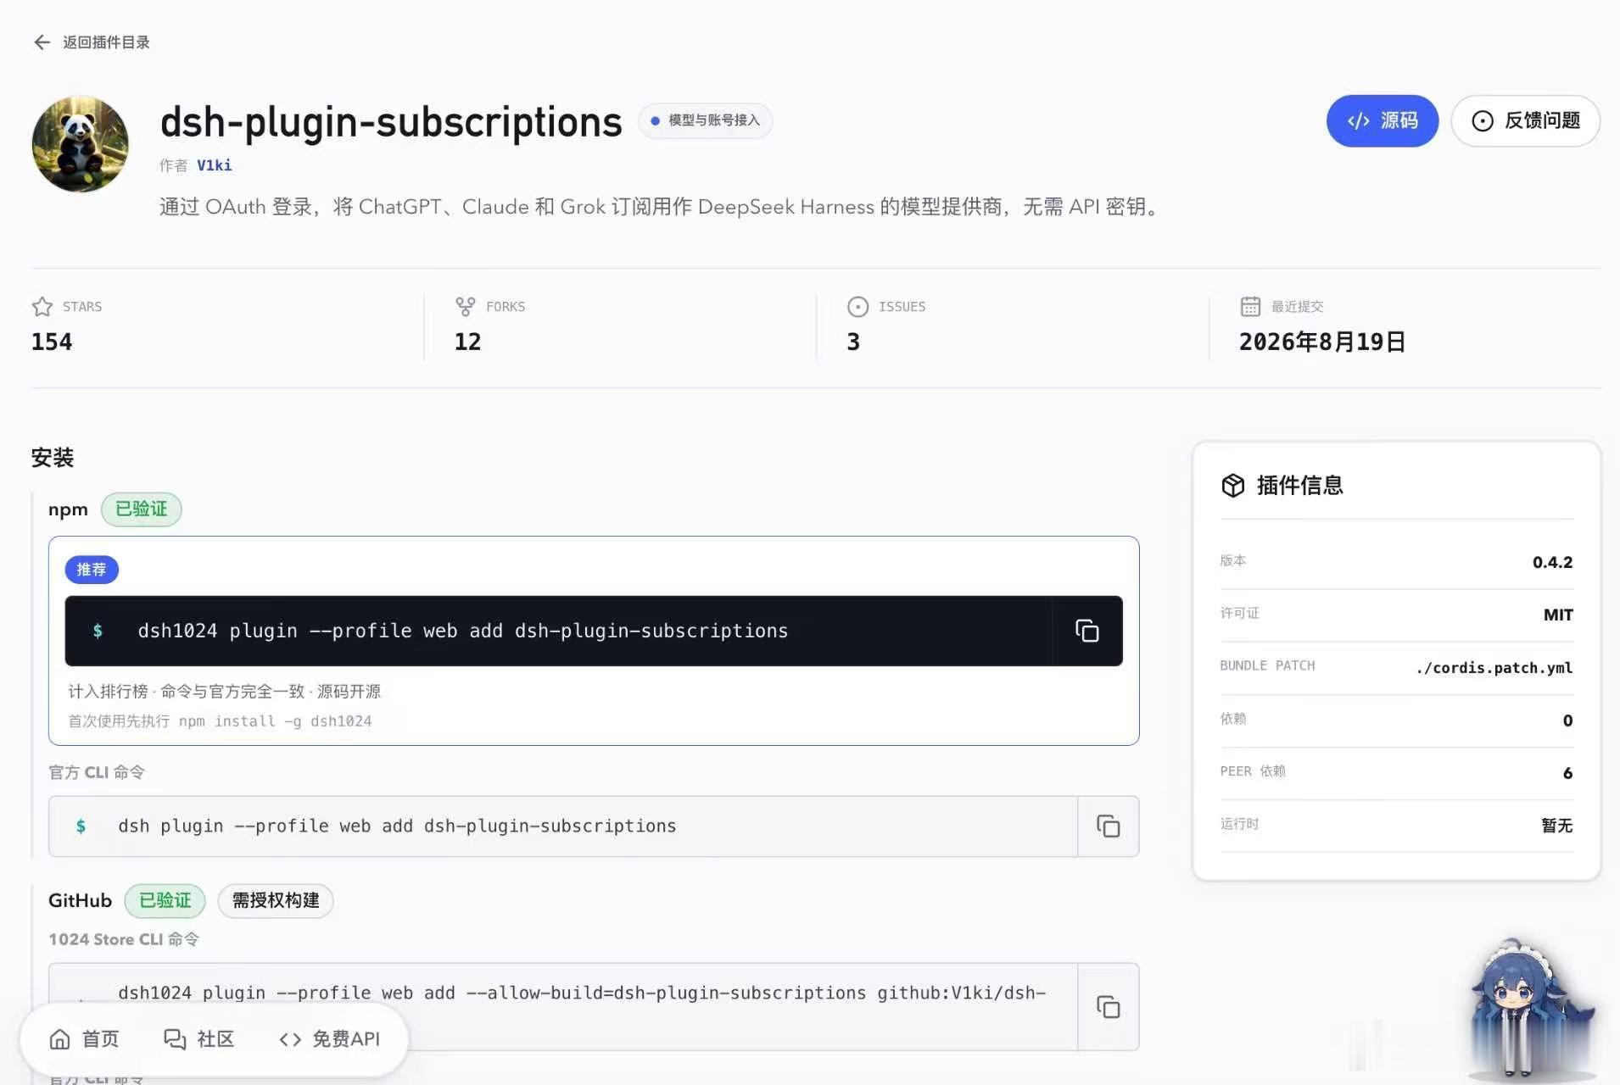Screen dimensions: 1620x1085
Task: Click the 1024 Store CLI 命令 label
Action: [124, 939]
